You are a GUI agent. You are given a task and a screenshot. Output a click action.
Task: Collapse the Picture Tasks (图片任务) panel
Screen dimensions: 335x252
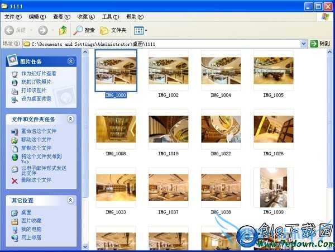pos(70,61)
